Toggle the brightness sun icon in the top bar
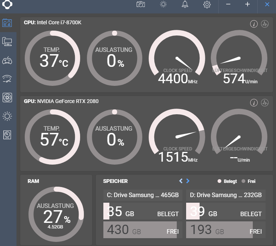Image resolution: width=276 pixels, height=246 pixels. click(x=163, y=4)
